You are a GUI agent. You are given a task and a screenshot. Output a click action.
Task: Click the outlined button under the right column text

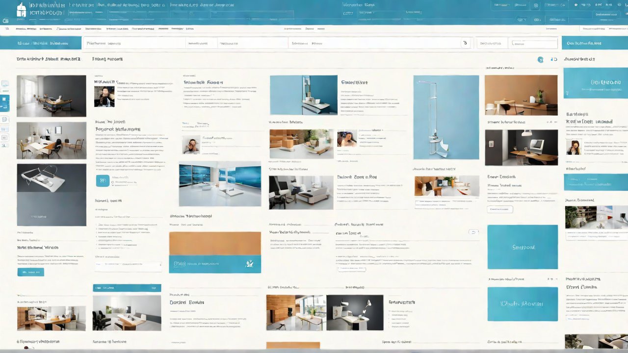[x=500, y=209]
